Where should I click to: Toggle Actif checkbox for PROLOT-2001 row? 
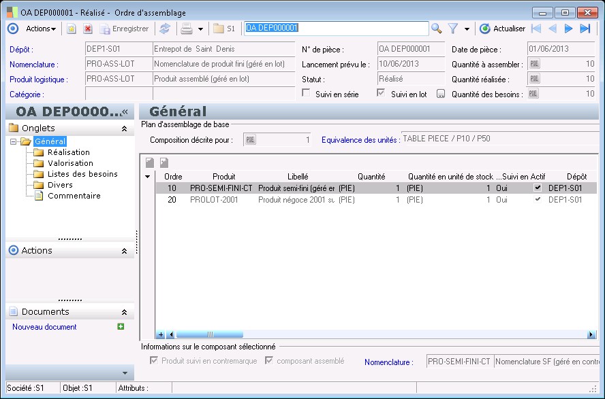click(x=538, y=199)
